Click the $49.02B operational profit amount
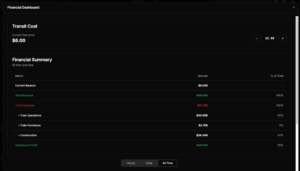This screenshot has width=300, height=171. click(x=202, y=145)
